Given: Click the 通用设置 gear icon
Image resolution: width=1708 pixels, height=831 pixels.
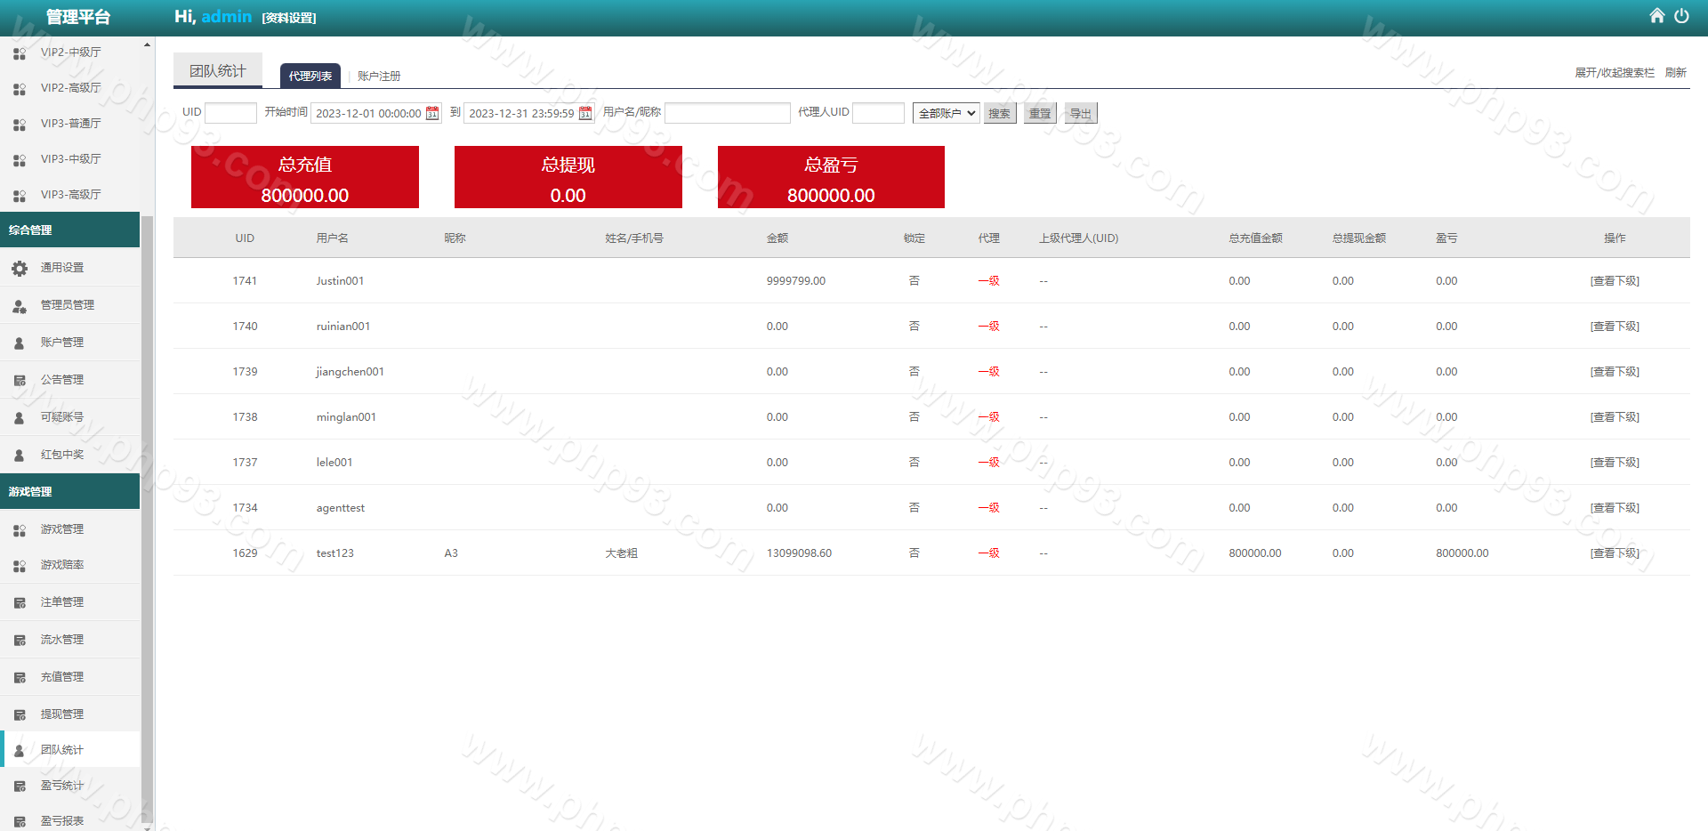Looking at the screenshot, I should [20, 268].
